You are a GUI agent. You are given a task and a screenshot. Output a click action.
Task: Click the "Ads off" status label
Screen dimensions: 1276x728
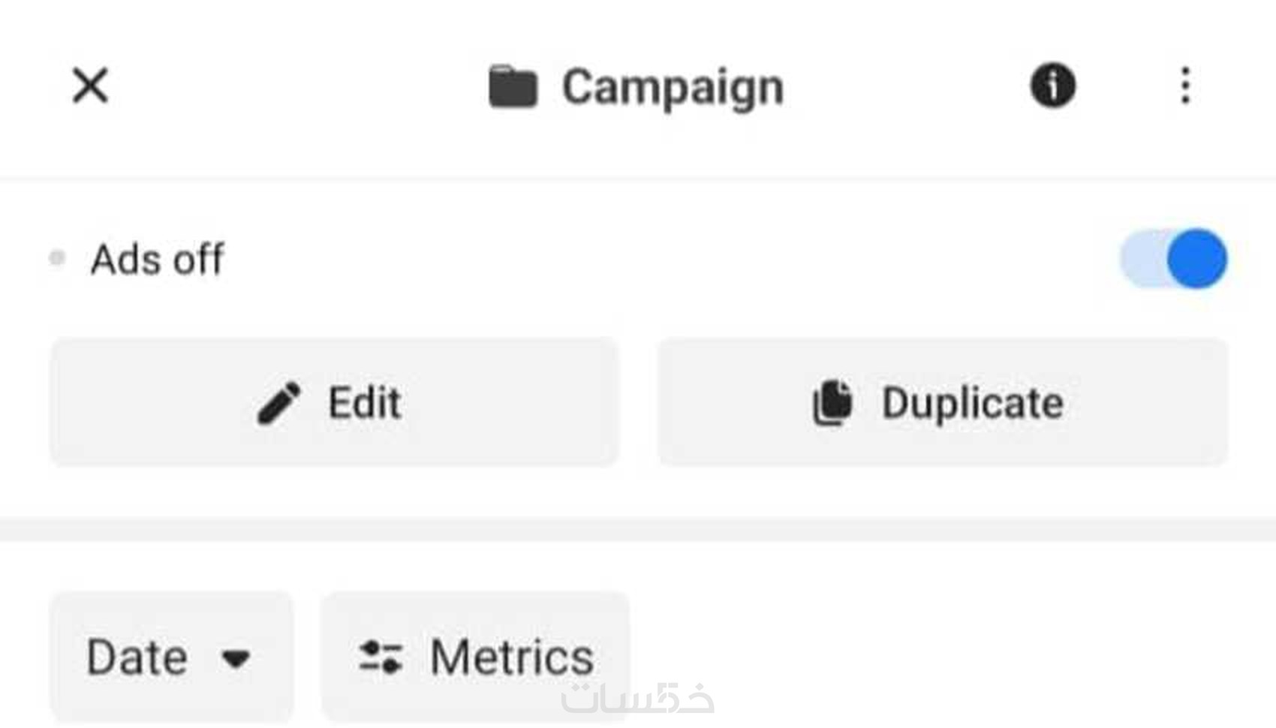[157, 260]
